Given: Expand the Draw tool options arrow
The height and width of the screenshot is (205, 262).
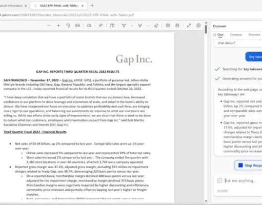Looking at the screenshot, I should click(x=132, y=26).
